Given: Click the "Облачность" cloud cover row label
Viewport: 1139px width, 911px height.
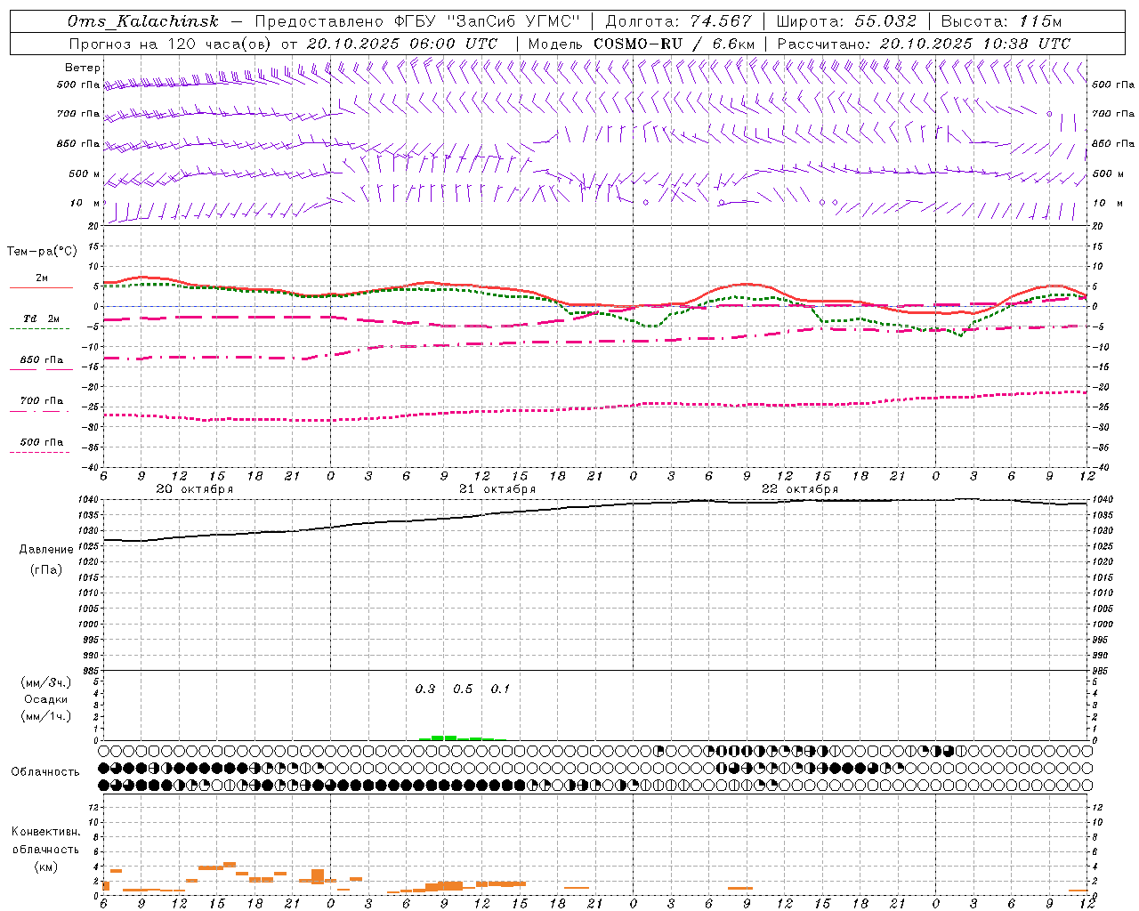Looking at the screenshot, I should (45, 771).
